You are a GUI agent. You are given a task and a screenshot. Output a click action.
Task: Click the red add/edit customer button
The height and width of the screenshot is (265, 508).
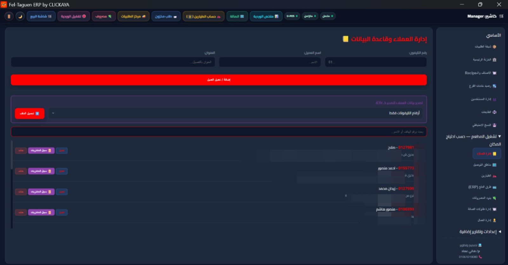point(219,80)
